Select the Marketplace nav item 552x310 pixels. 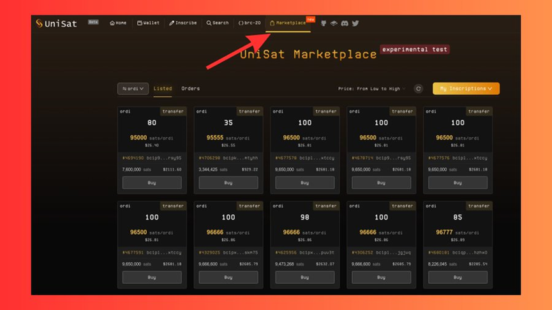click(x=288, y=23)
